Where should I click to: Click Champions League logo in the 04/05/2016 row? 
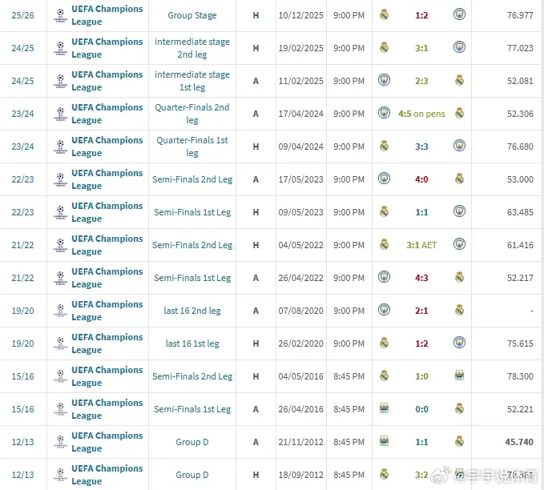pos(60,376)
